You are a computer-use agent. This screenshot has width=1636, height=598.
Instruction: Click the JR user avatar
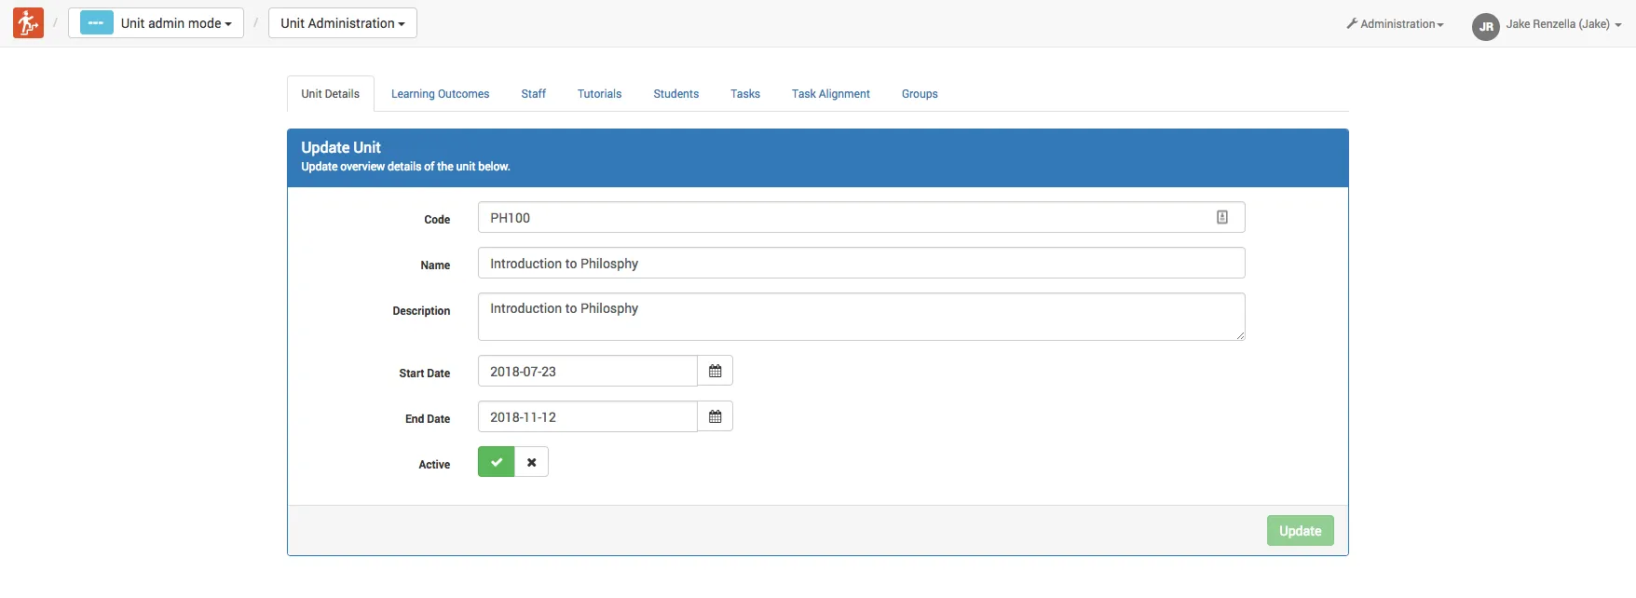[x=1486, y=26]
